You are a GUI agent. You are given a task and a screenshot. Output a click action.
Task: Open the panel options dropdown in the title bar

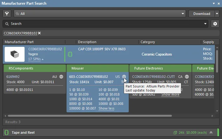[214, 3]
